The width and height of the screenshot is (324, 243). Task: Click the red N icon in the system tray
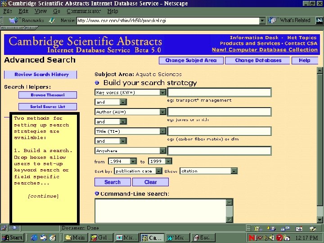pos(252,238)
